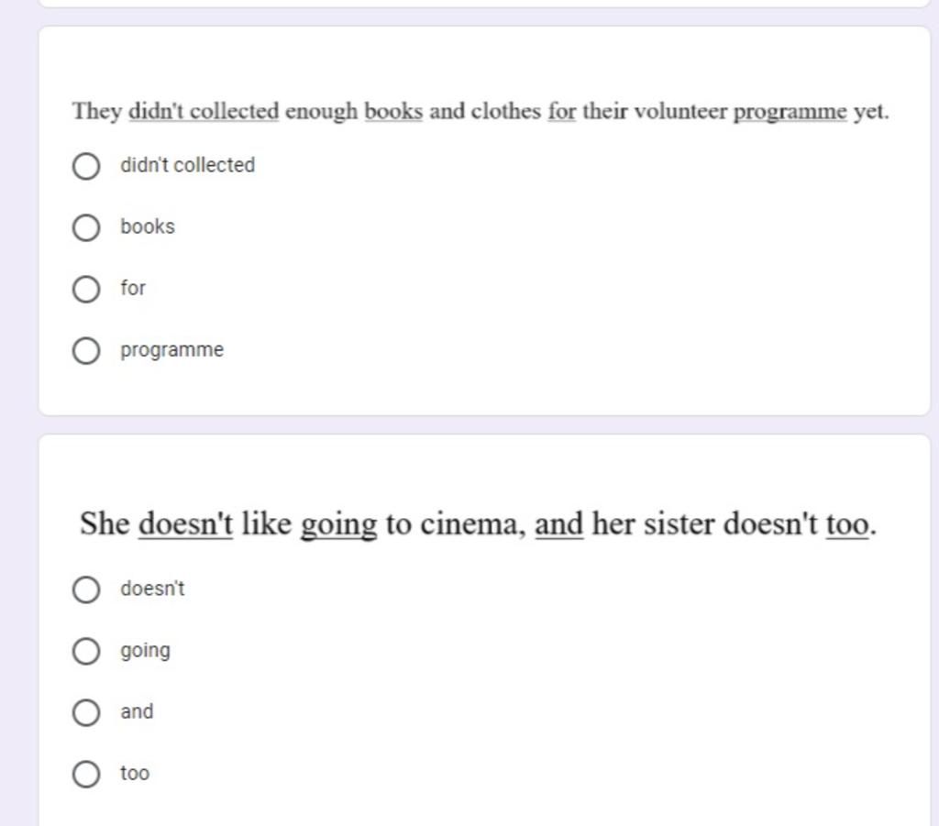939x826 pixels.
Task: Click the word "cinema" in second question
Action: pos(472,523)
